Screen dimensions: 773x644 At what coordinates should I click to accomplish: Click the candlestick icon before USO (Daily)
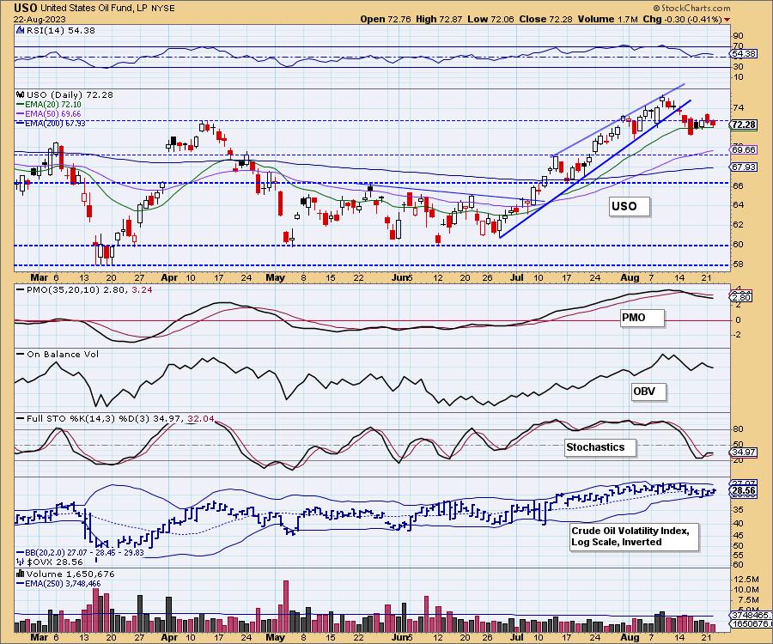(x=21, y=94)
